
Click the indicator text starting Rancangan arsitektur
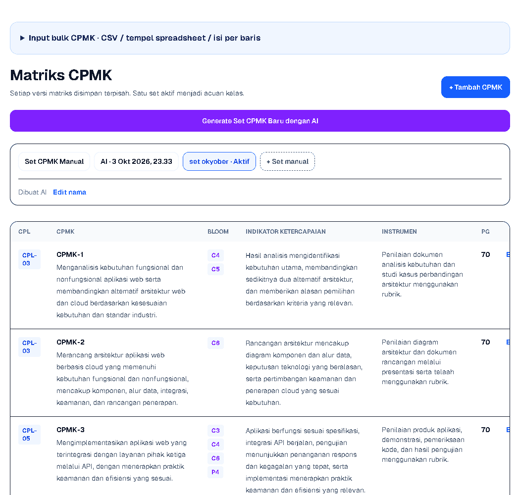304,373
